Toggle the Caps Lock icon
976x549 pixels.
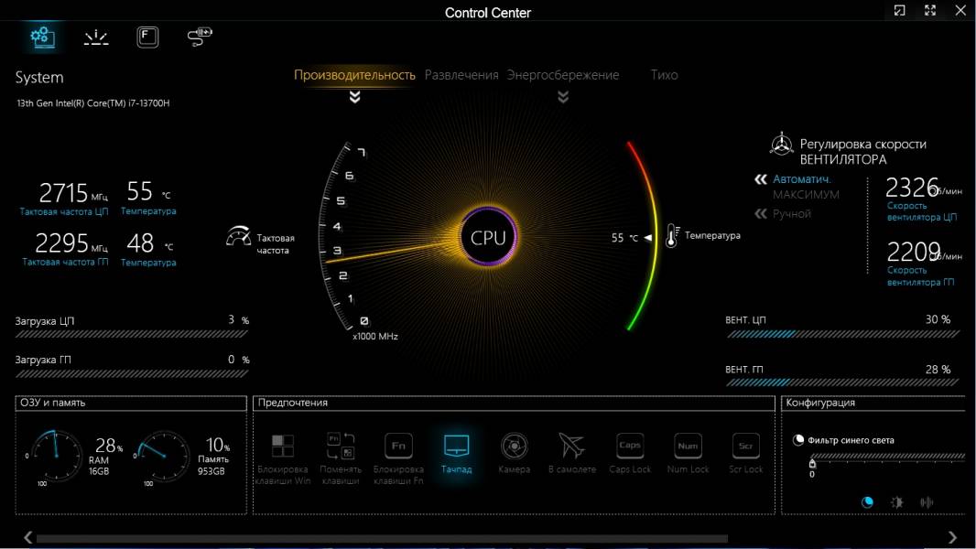[x=630, y=446]
